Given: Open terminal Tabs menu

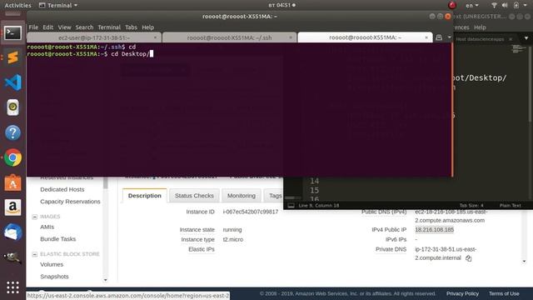Looking at the screenshot, I should [131, 27].
